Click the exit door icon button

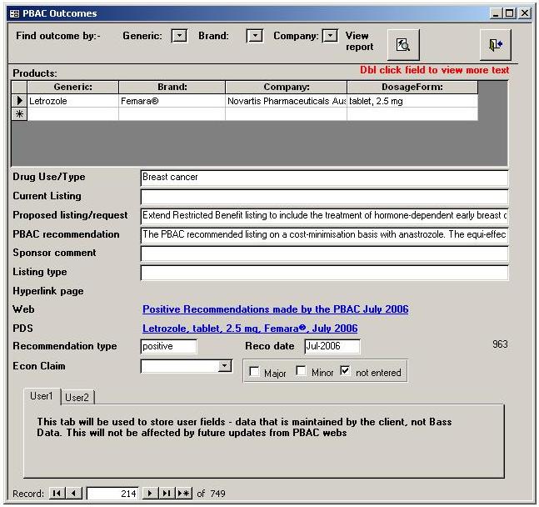(495, 45)
